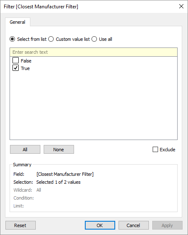Screen dimensions: 188x235
Task: Click the 'False' label in value list
Action: (26, 61)
